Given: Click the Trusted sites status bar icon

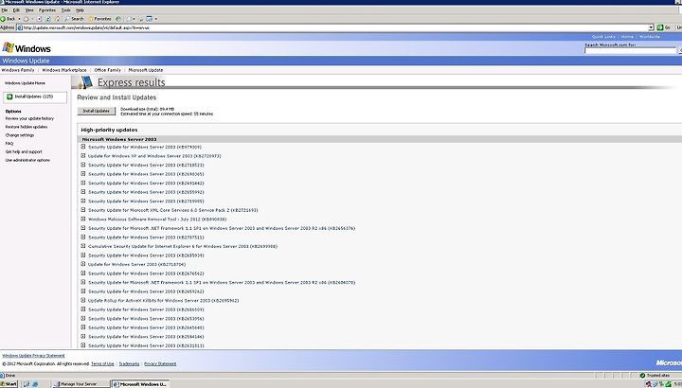Looking at the screenshot, I should [x=642, y=375].
